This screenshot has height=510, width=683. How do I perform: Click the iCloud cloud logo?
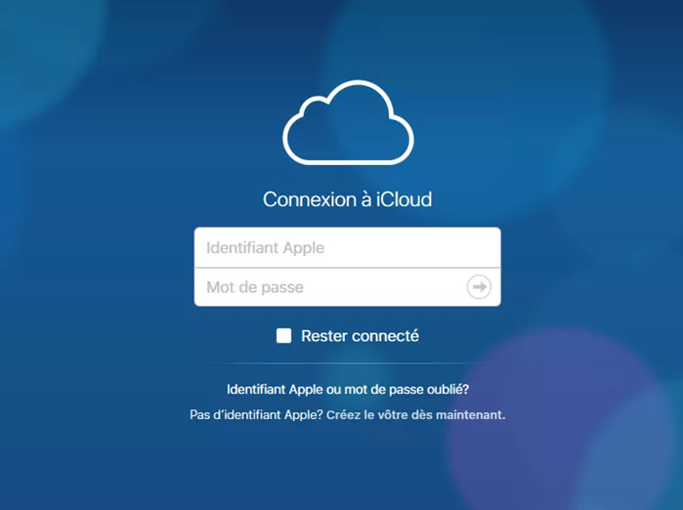click(348, 123)
